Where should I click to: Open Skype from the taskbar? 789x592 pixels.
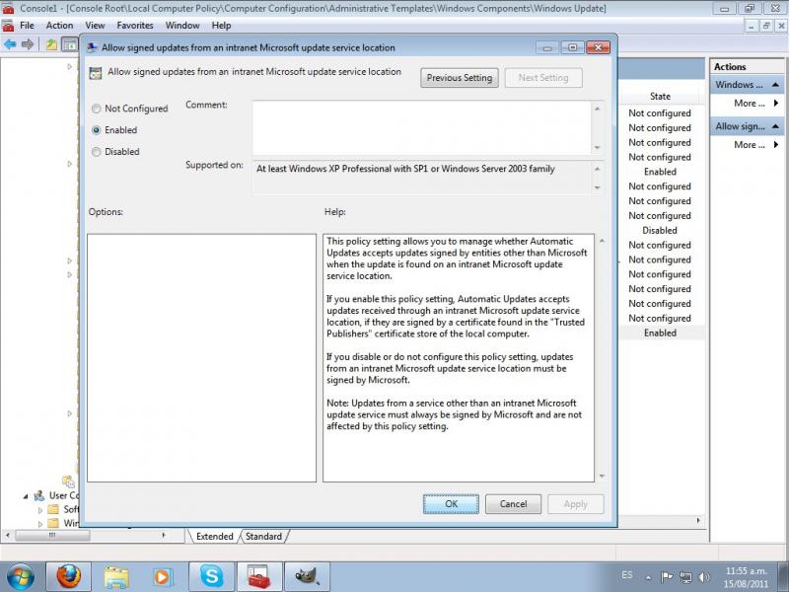[x=211, y=577]
